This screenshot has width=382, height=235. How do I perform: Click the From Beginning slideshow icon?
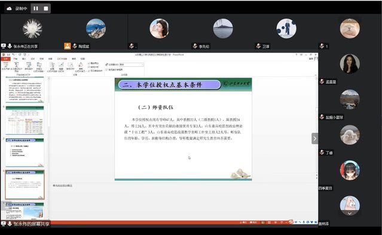pyautogui.click(x=5, y=66)
